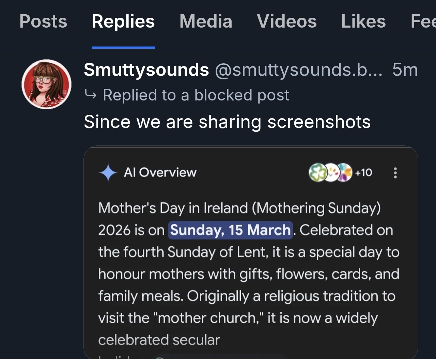Click the Smuttysounds display name
The image size is (436, 359).
pyautogui.click(x=146, y=70)
